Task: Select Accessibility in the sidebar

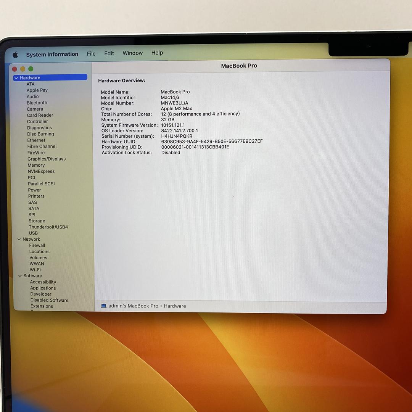Action: click(43, 282)
